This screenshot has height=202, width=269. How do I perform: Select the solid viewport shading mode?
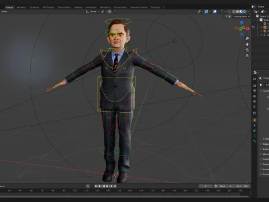237,12
